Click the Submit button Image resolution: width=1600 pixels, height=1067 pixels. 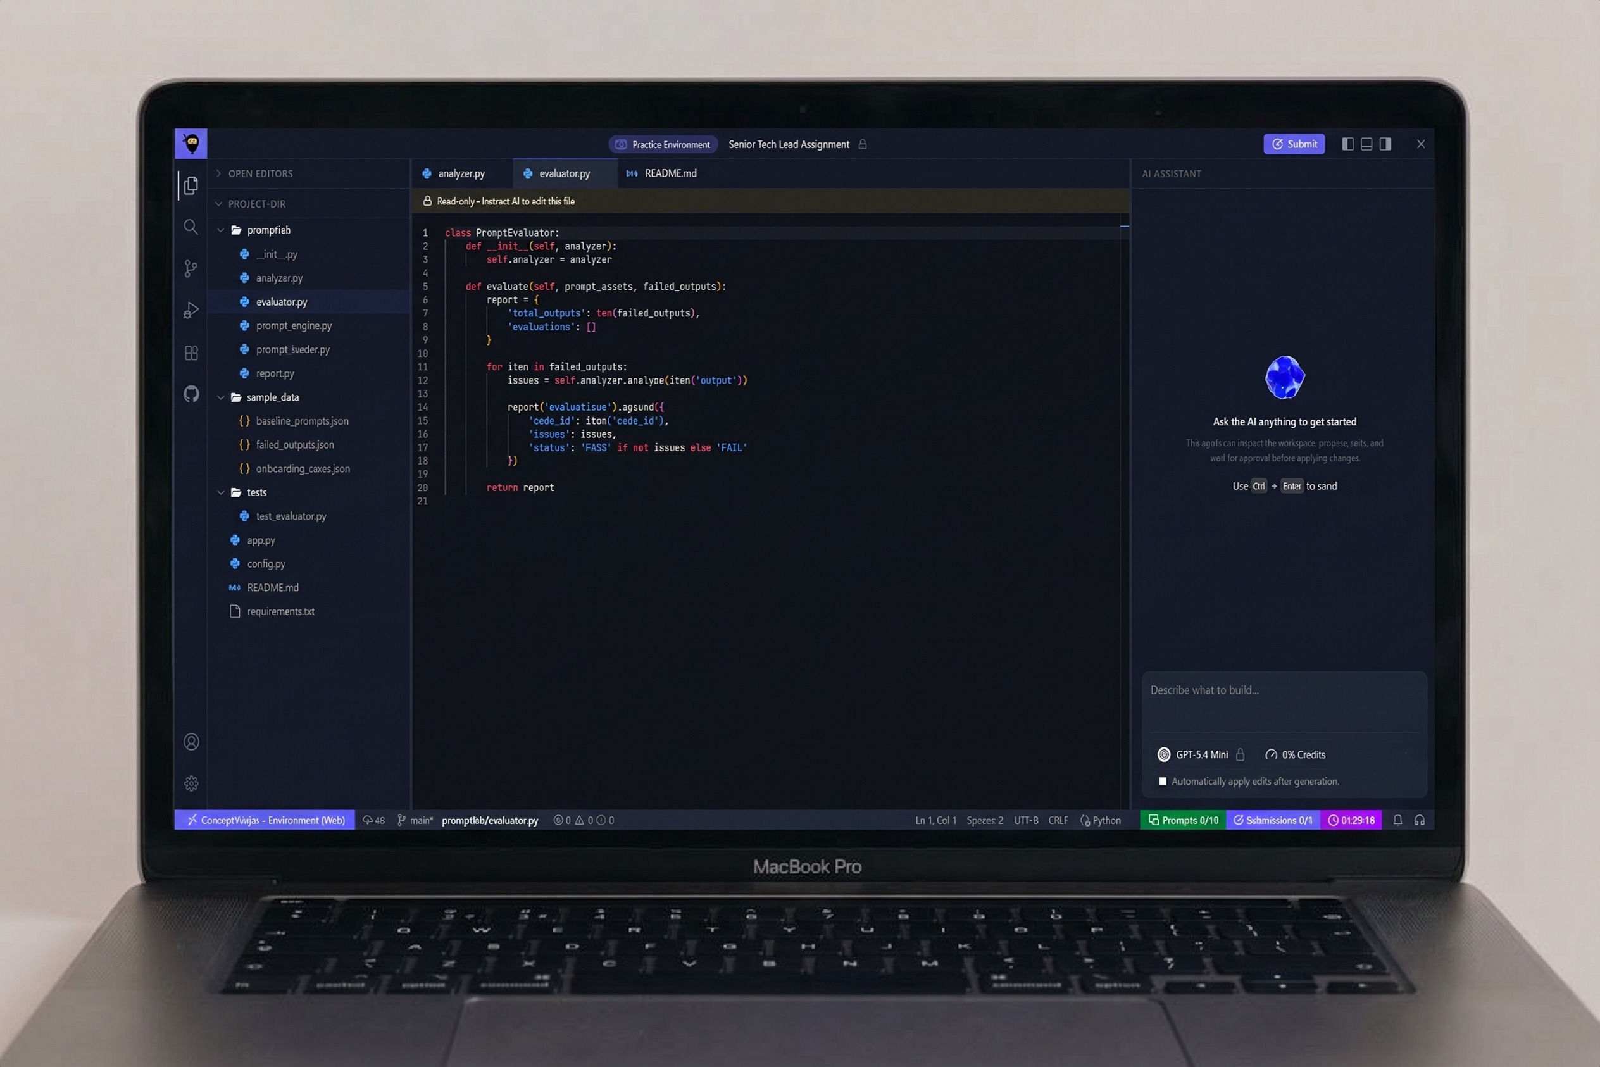tap(1294, 144)
